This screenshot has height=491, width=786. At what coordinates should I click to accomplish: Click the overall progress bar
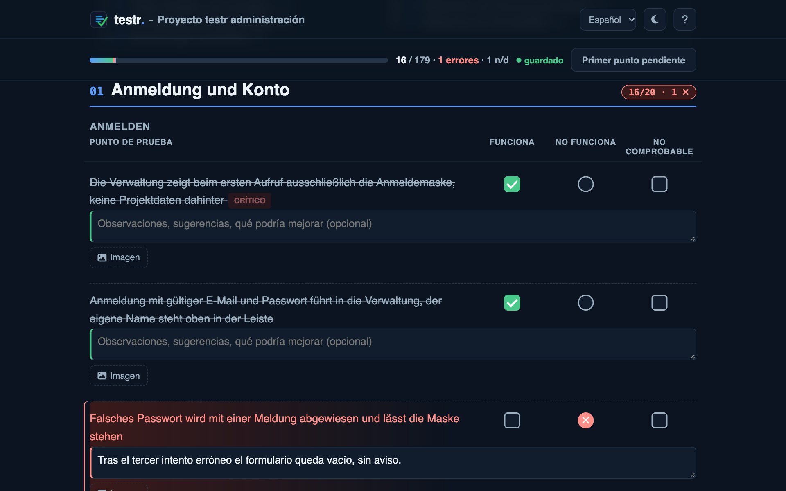click(239, 60)
